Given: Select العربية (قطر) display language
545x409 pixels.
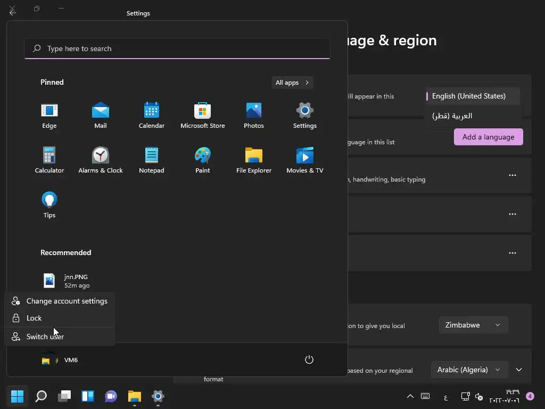Looking at the screenshot, I should coord(473,116).
